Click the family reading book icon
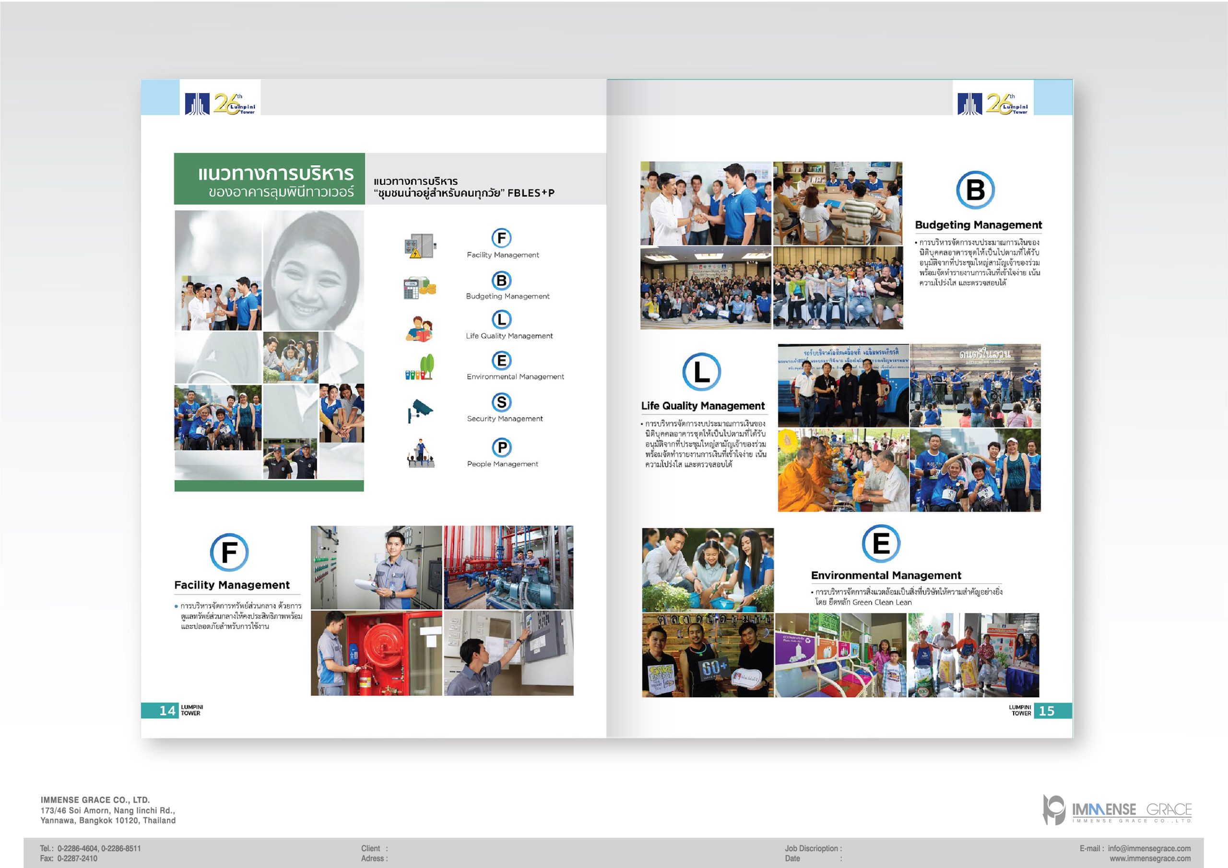Image resolution: width=1228 pixels, height=868 pixels. pyautogui.click(x=419, y=328)
